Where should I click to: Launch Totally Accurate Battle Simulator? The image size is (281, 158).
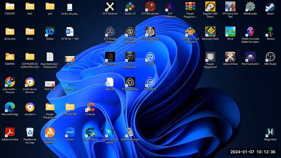point(250,32)
